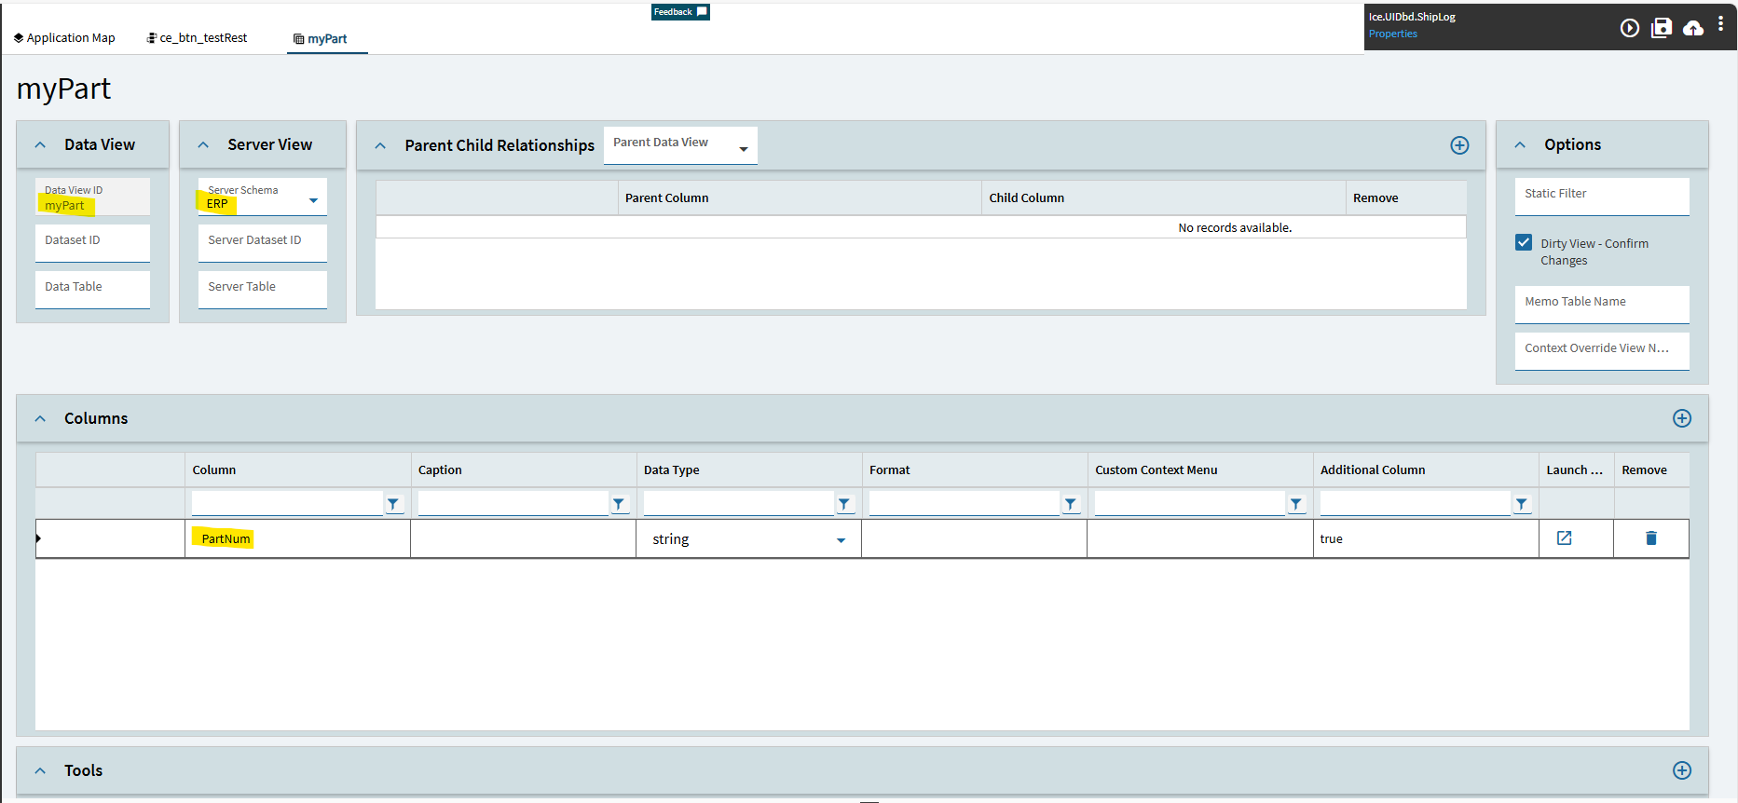Open the Properties link
Screen dimensions: 1738x803
coord(1392,34)
